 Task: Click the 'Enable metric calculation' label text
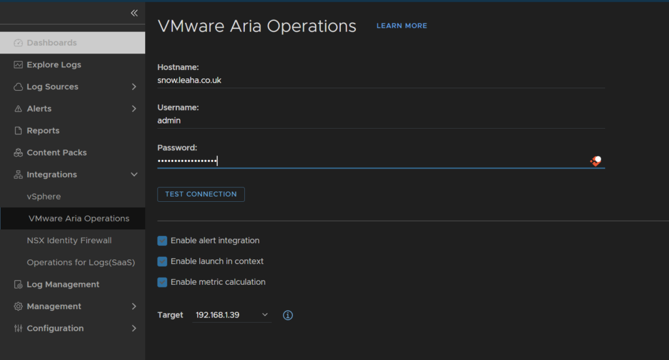pos(218,282)
